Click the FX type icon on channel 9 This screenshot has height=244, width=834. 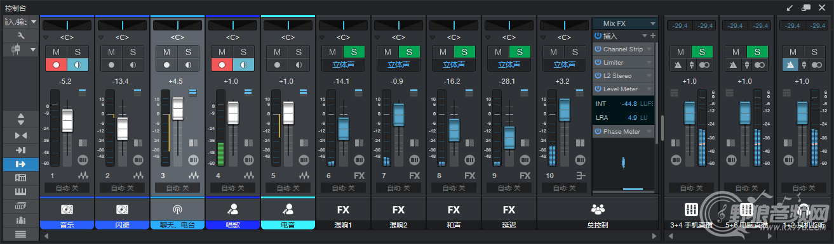click(x=525, y=175)
